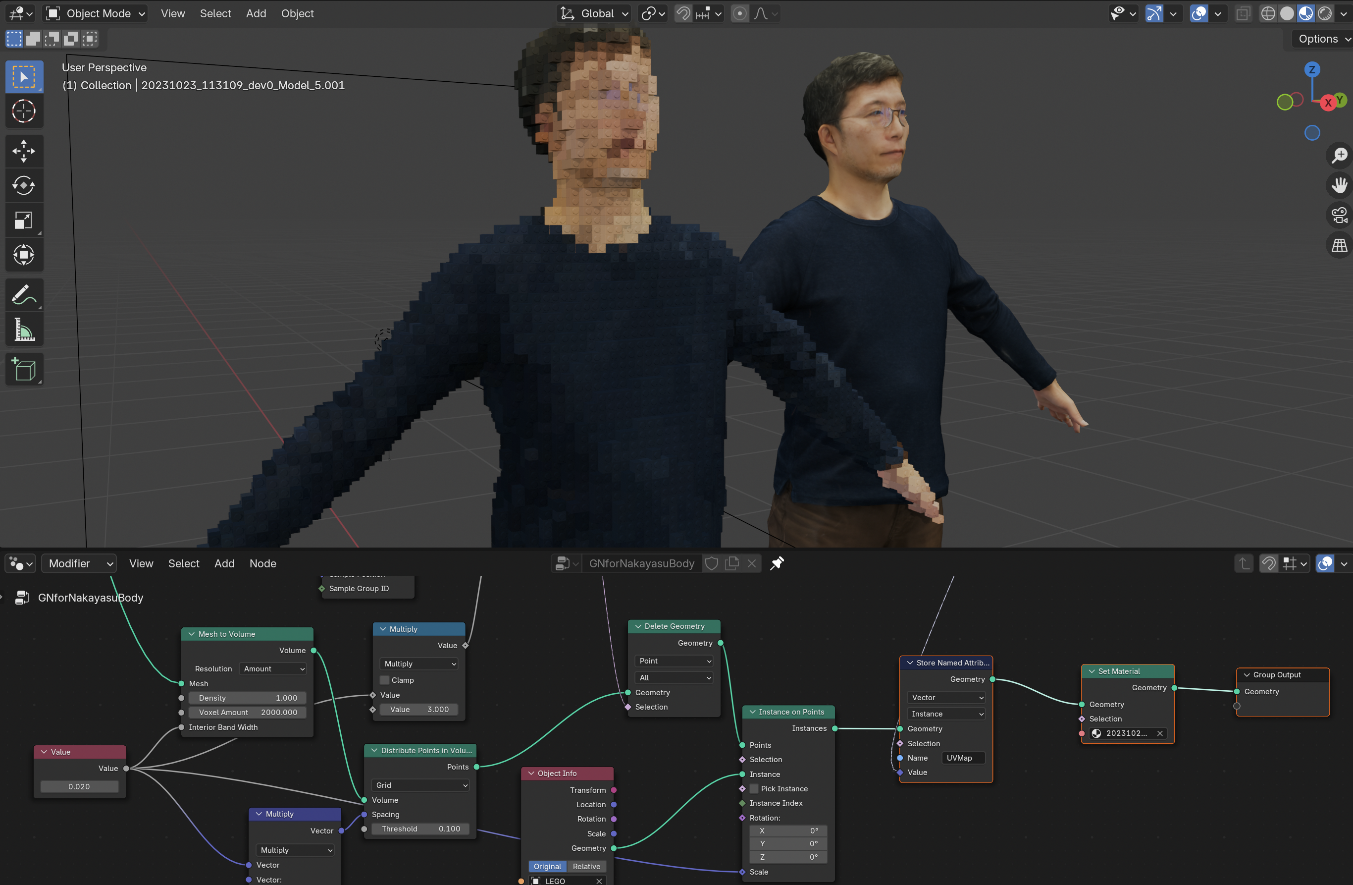
Task: Adjust the Threshold slider value
Action: pyautogui.click(x=420, y=829)
